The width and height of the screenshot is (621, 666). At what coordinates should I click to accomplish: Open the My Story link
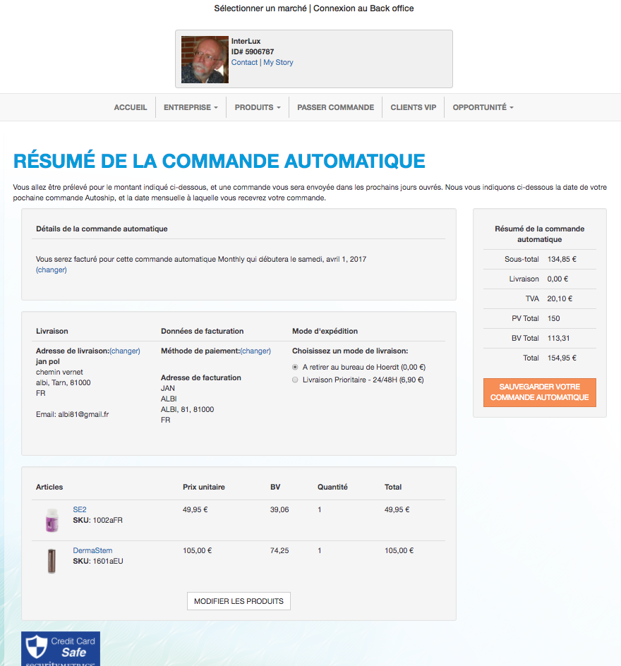(278, 62)
